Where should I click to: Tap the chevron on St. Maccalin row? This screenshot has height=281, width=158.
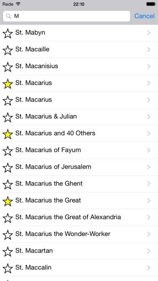coord(148,268)
